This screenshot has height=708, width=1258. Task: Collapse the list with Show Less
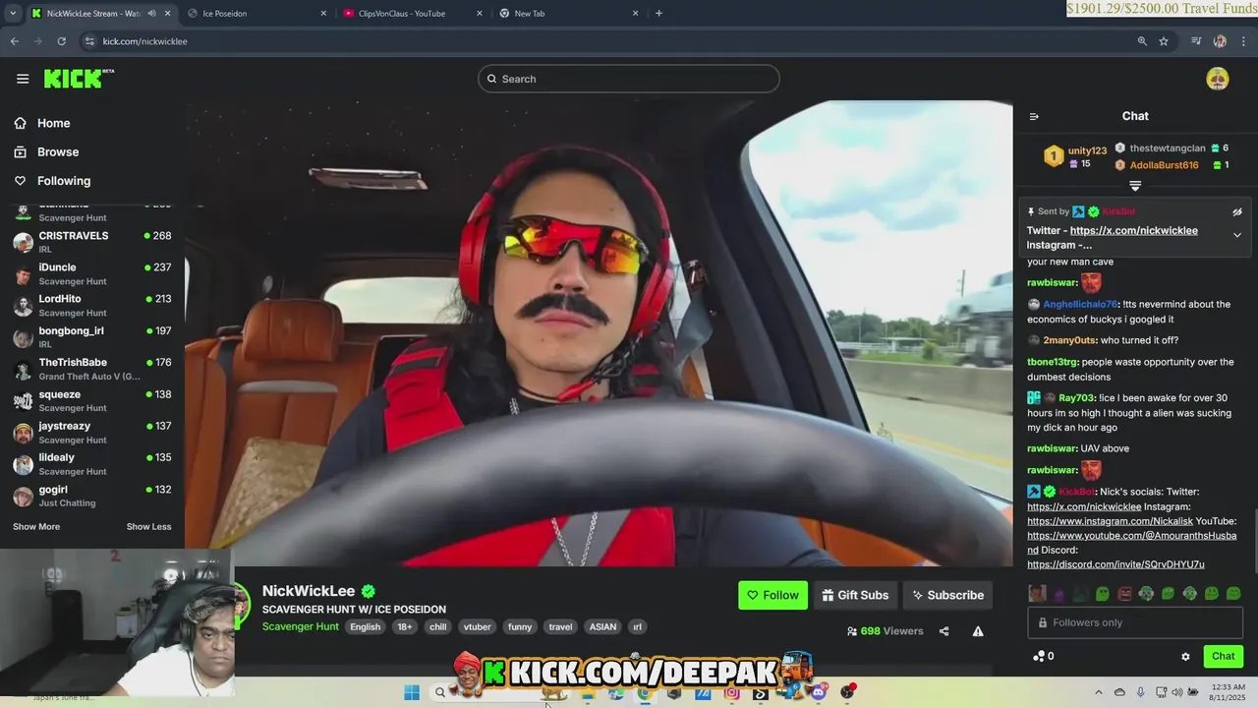coord(148,527)
